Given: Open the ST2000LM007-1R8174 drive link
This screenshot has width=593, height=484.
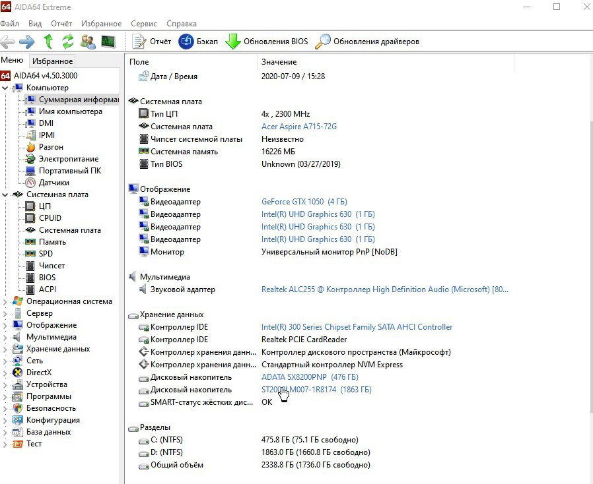Looking at the screenshot, I should 316,390.
